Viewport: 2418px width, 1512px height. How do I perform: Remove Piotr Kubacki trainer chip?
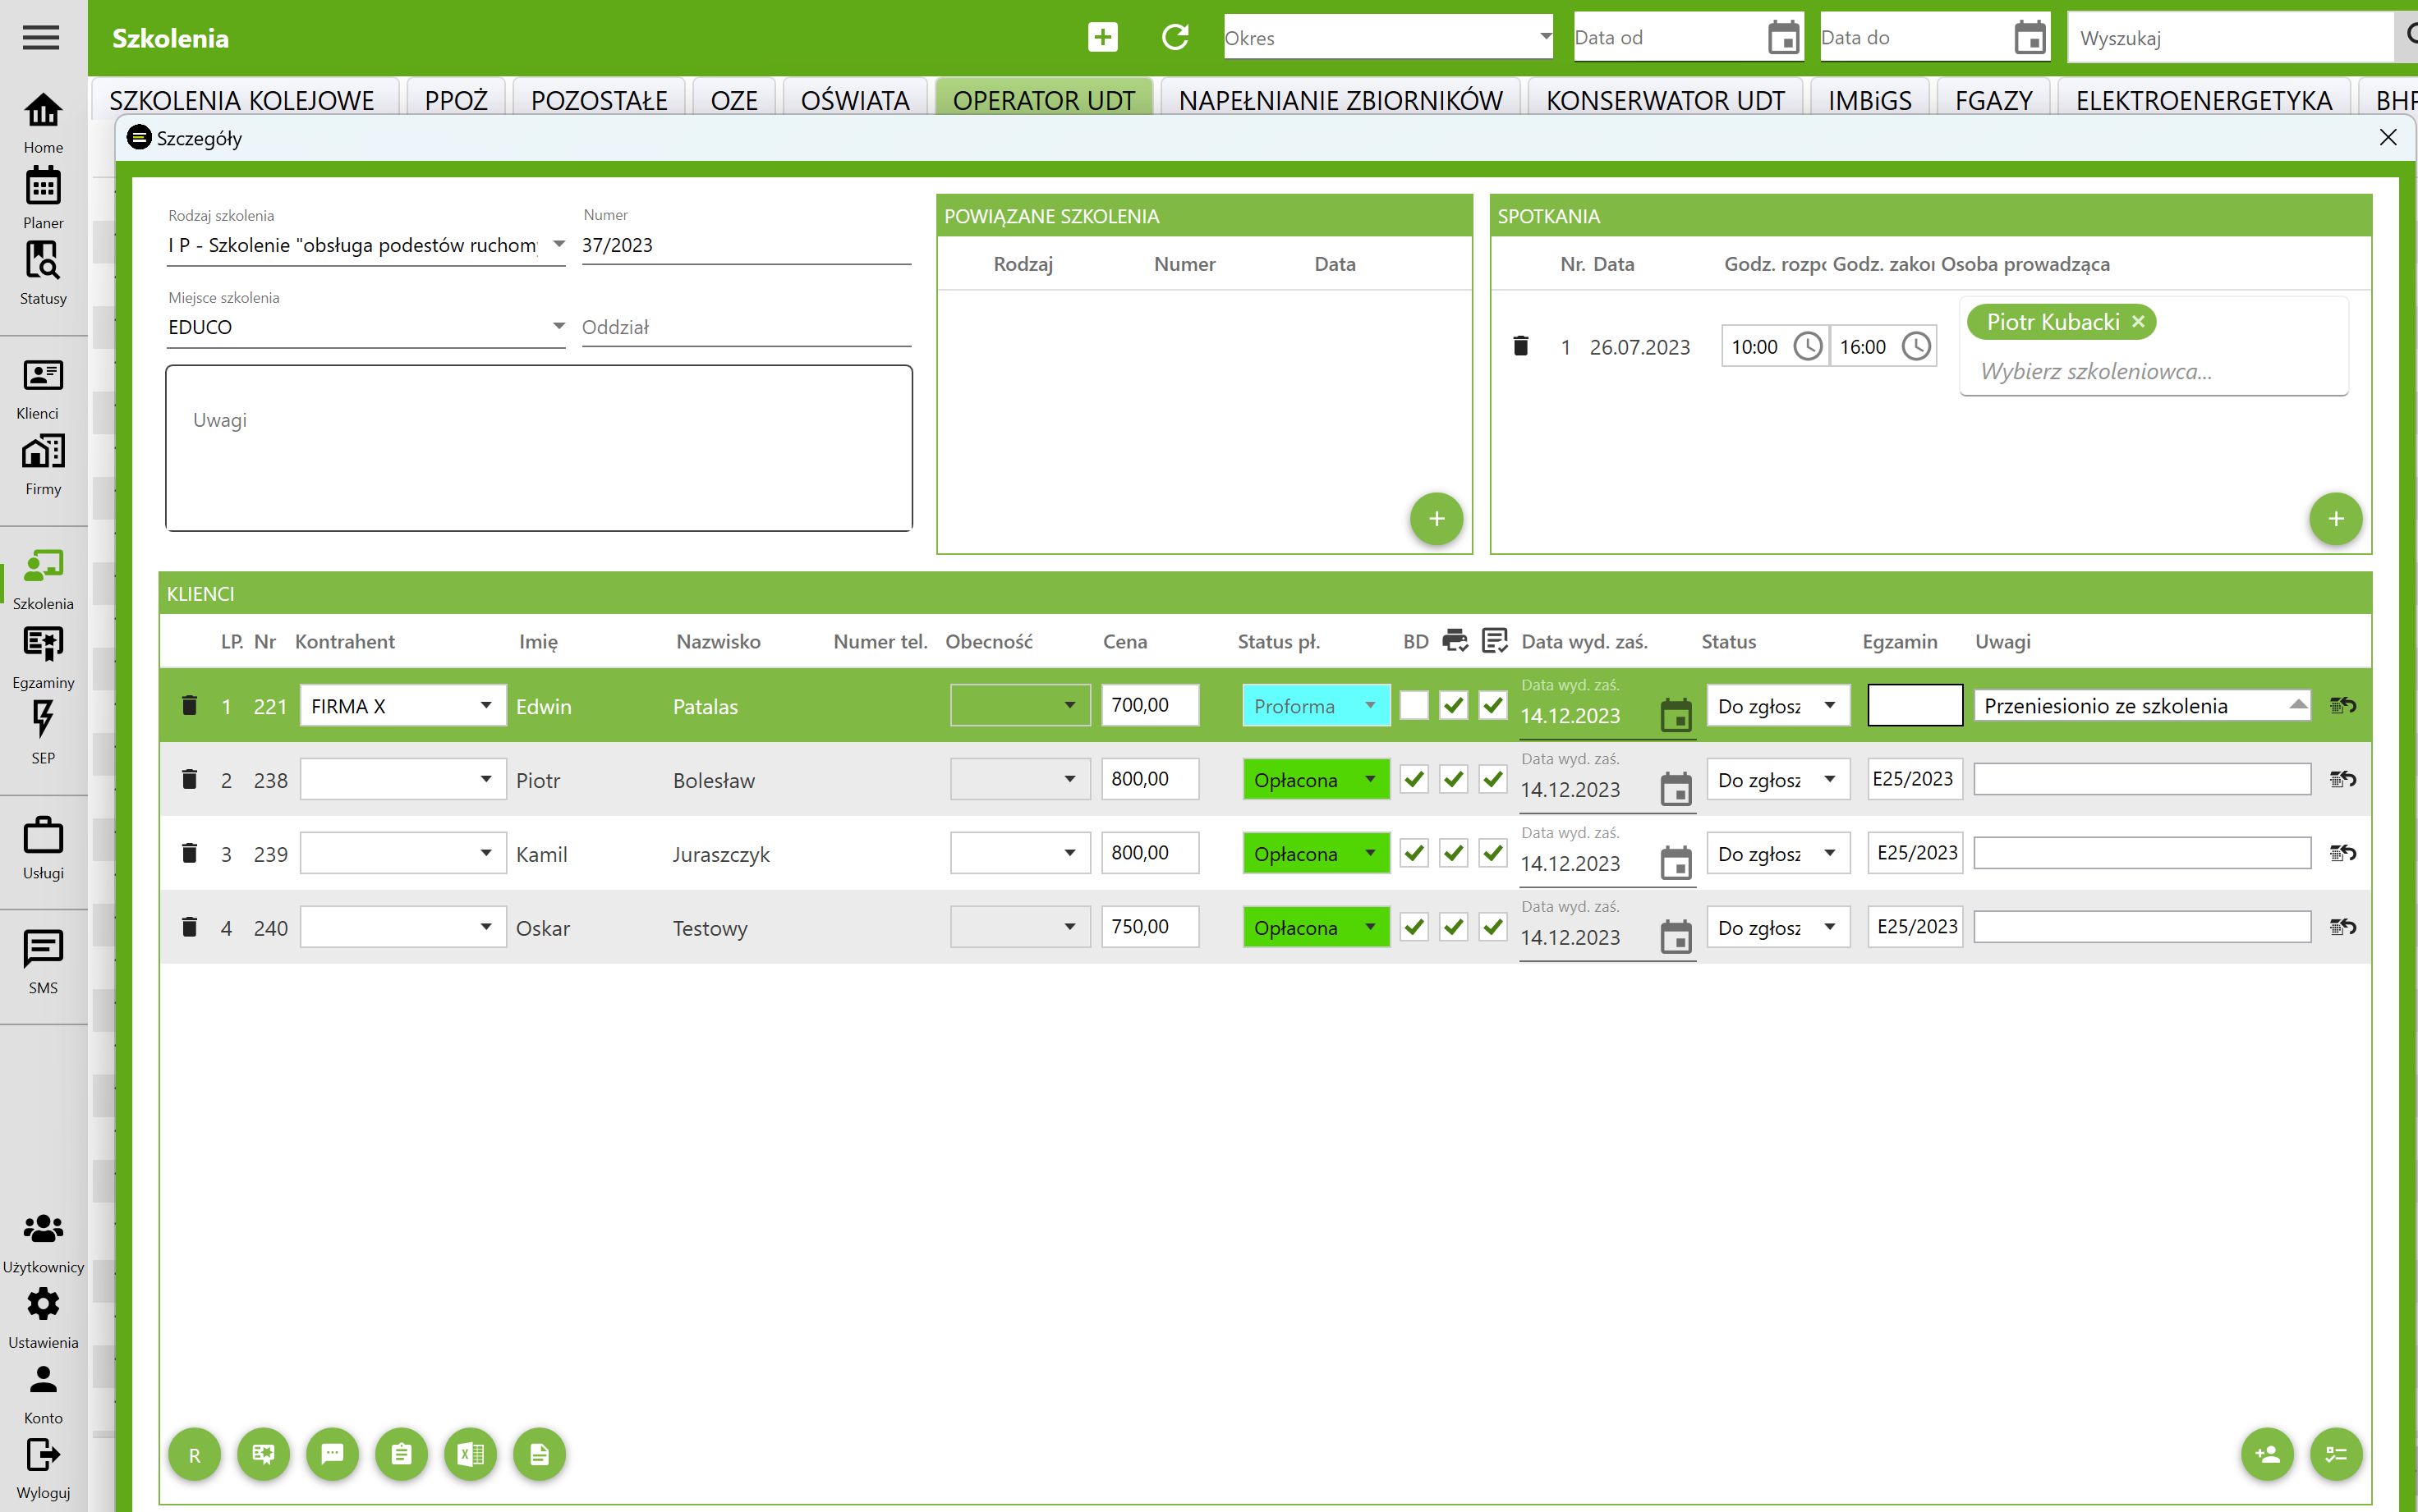(x=2138, y=321)
